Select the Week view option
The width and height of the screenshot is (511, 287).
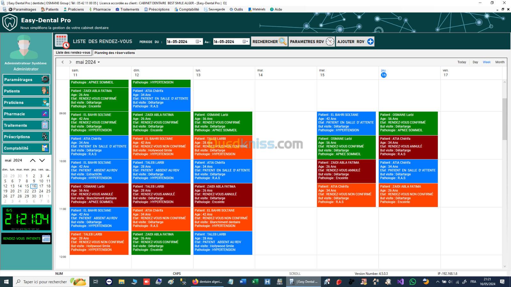486,62
